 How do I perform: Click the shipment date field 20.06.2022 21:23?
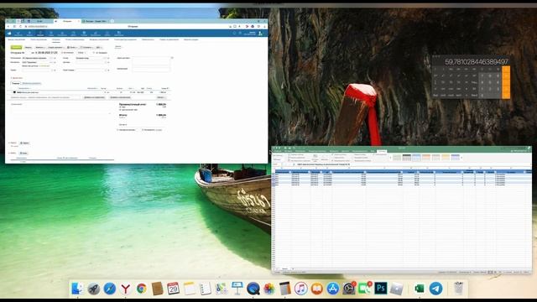[46, 53]
